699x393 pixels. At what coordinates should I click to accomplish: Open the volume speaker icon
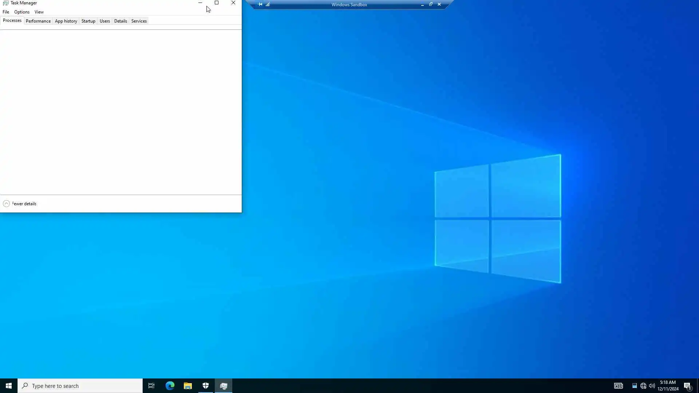click(652, 386)
